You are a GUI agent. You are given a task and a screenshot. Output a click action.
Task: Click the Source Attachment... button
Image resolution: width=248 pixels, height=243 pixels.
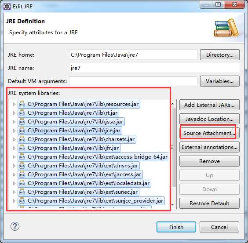pos(209,133)
